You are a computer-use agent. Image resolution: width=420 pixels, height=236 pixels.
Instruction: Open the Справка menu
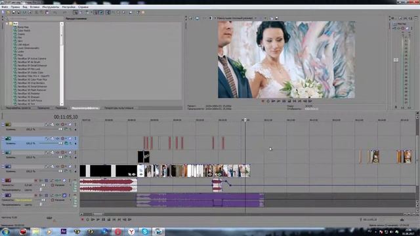click(83, 7)
